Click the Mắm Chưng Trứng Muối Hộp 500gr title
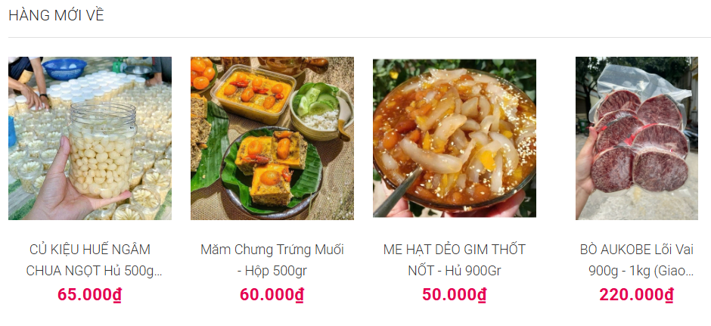This screenshot has width=711, height=326. tap(272, 259)
